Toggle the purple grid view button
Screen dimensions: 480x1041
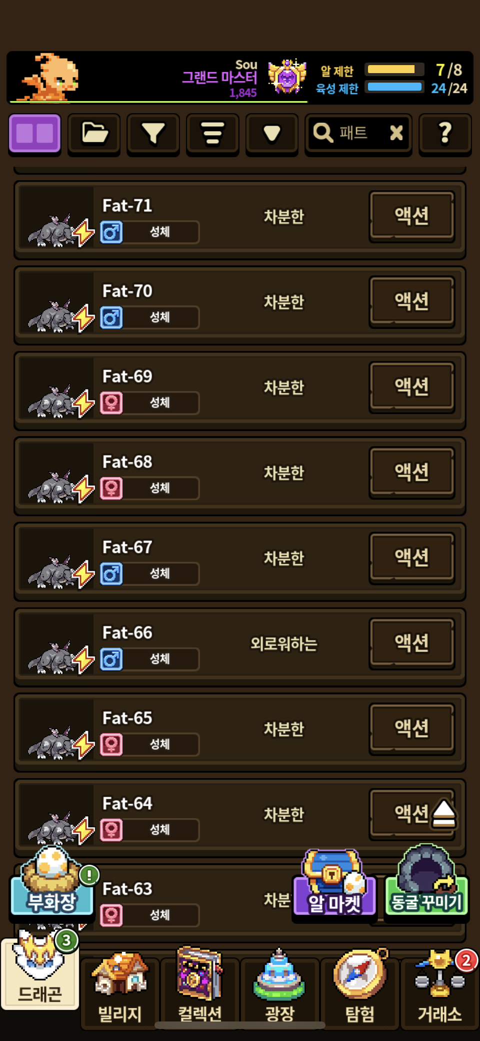[x=34, y=133]
